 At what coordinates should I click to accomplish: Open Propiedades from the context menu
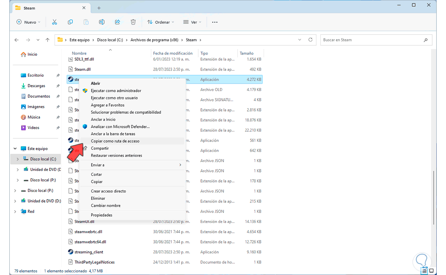coord(102,215)
